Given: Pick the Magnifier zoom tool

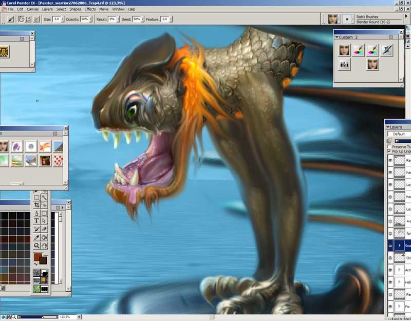Looking at the screenshot, I should [x=37, y=246].
